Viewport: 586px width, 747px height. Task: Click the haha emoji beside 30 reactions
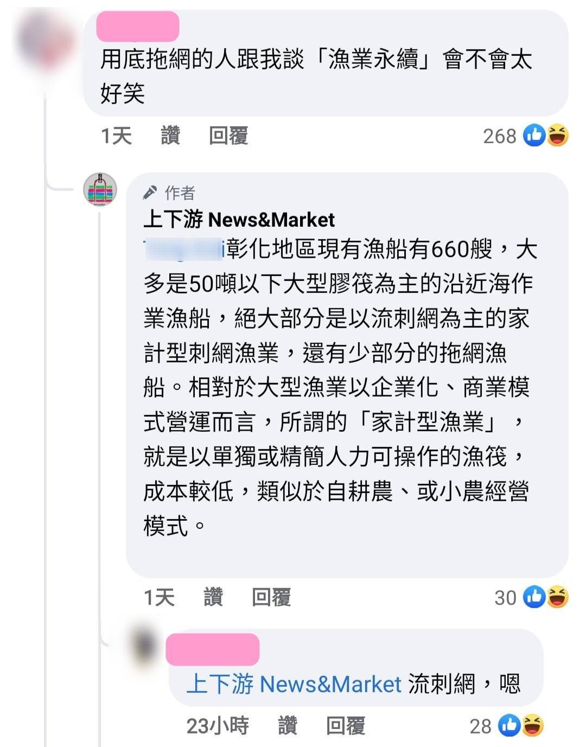[558, 597]
